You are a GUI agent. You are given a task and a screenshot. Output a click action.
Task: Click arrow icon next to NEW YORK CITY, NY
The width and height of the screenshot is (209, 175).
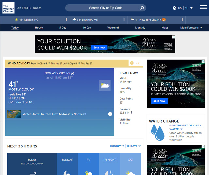point(72,74)
